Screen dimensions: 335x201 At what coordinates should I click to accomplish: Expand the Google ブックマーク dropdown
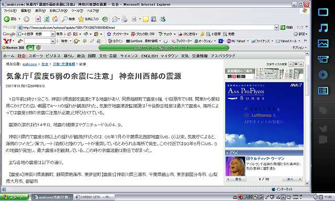[x=128, y=34]
